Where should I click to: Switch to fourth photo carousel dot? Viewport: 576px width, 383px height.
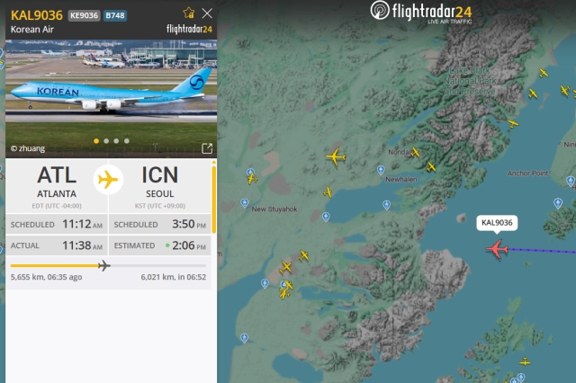click(x=127, y=141)
